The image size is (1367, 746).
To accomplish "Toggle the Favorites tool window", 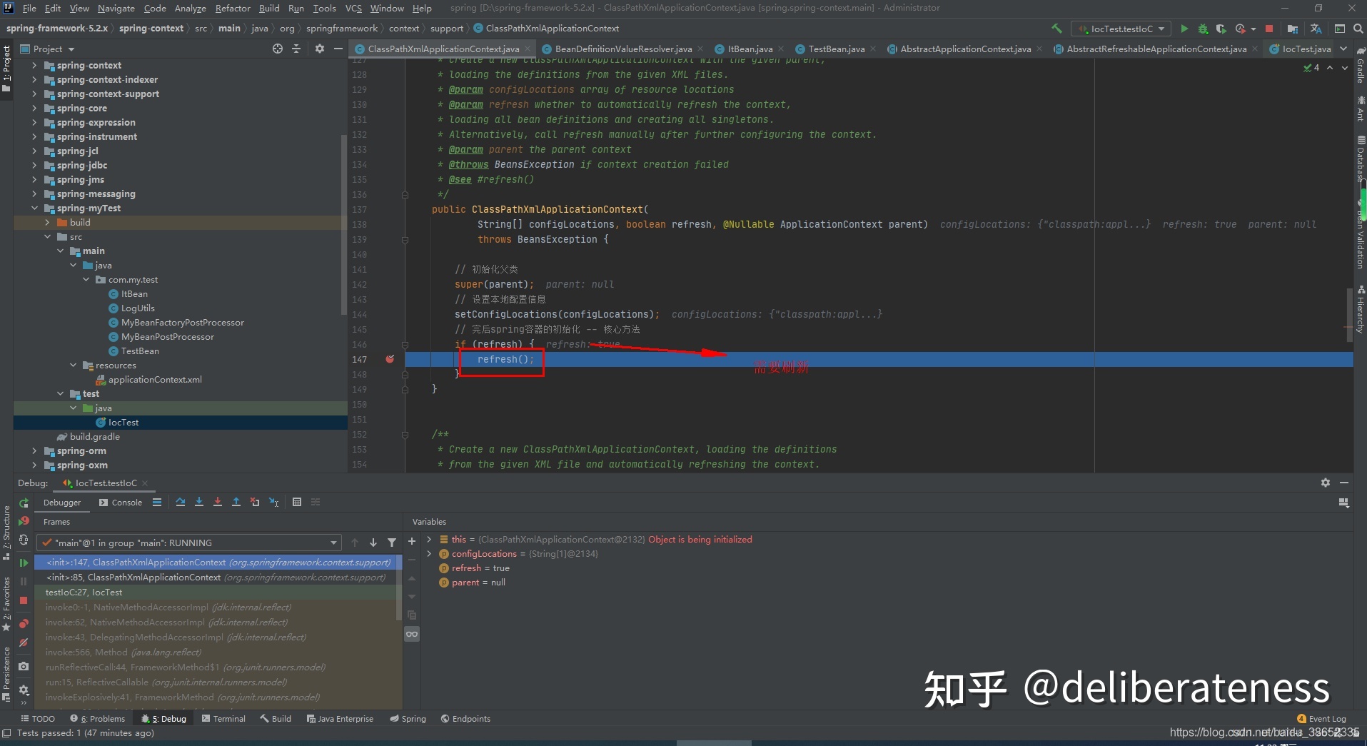I will pos(6,604).
